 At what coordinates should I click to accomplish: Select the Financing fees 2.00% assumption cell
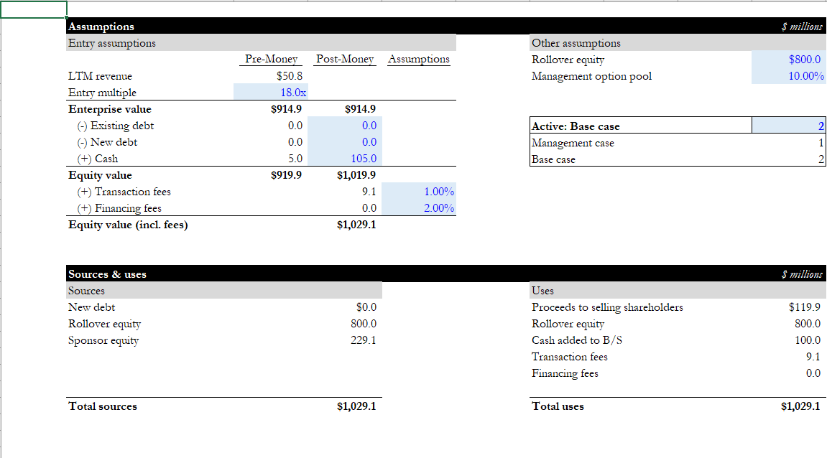coord(419,207)
